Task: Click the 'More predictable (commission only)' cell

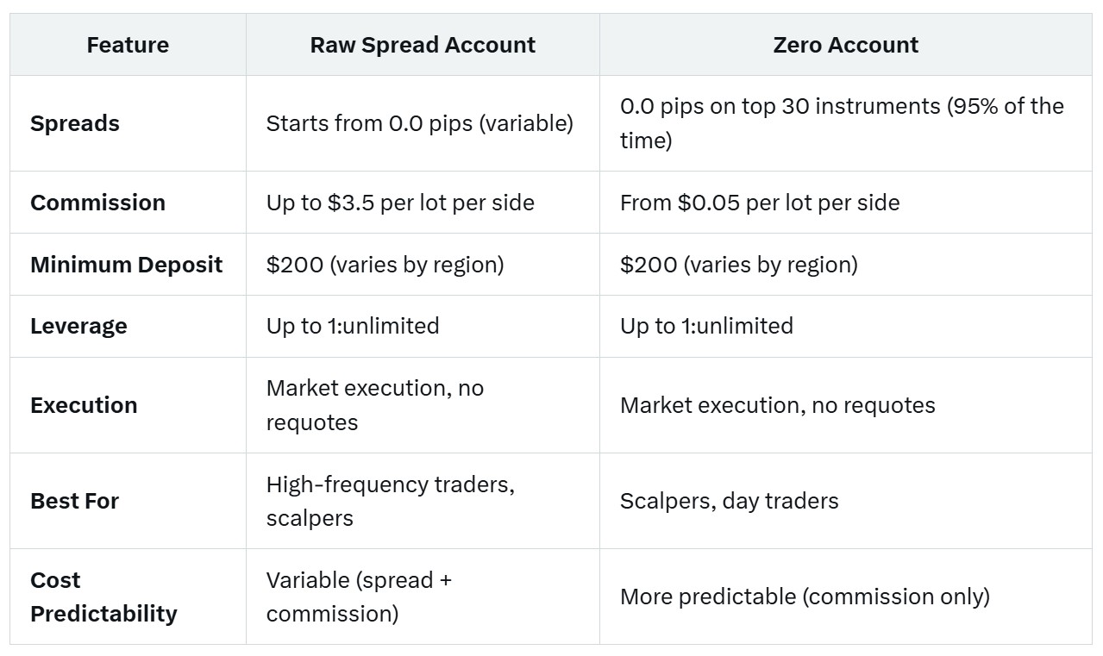Action: coord(846,597)
